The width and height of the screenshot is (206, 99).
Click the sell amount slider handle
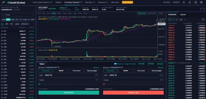pyautogui.click(x=104, y=84)
